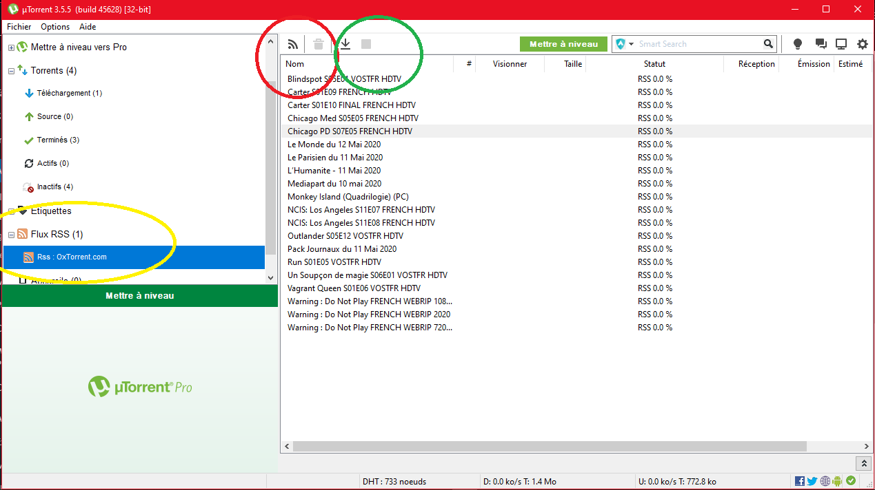875x490 pixels.
Task: Select Run S01E05 VOSTFR HDTV row
Action: pos(576,262)
